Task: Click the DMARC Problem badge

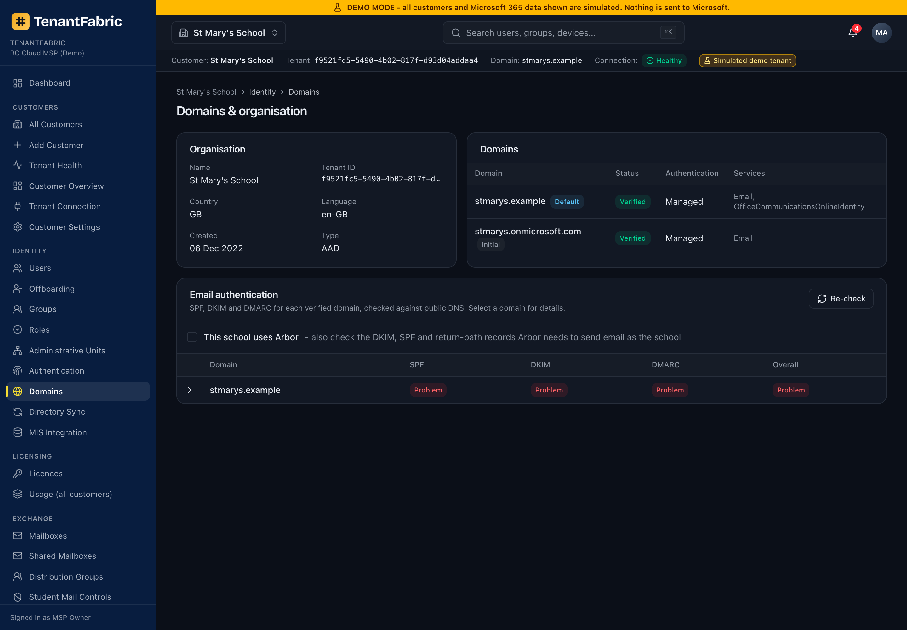Action: pyautogui.click(x=670, y=390)
